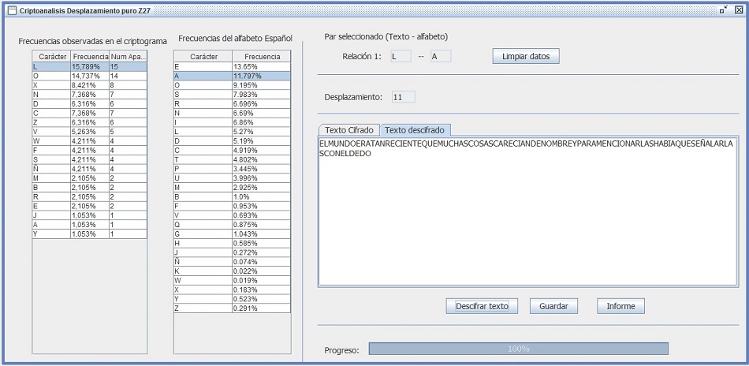
Task: Click the Relación 1 field containing L
Action: point(400,57)
